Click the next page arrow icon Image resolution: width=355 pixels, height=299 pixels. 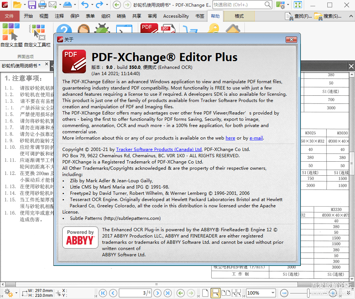pos(158,293)
